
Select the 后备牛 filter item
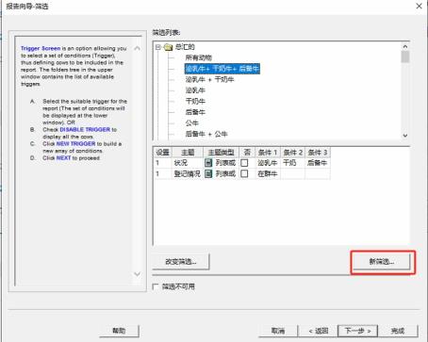coord(195,112)
